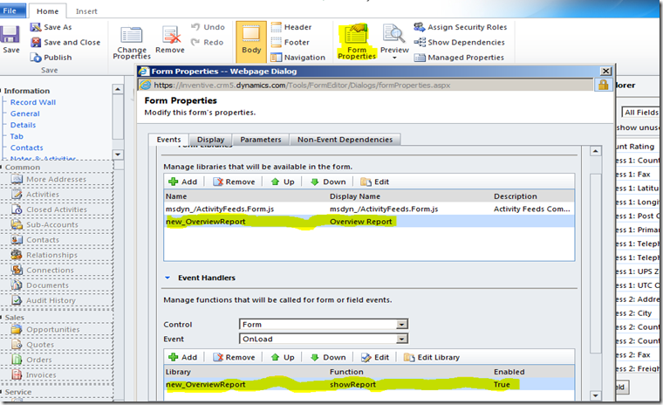Screen dimensions: 663x405
Task: Click Edit Library in event handlers
Action: tap(432, 357)
